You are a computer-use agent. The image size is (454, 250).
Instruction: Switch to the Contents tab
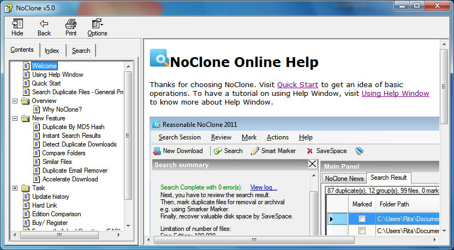point(22,50)
